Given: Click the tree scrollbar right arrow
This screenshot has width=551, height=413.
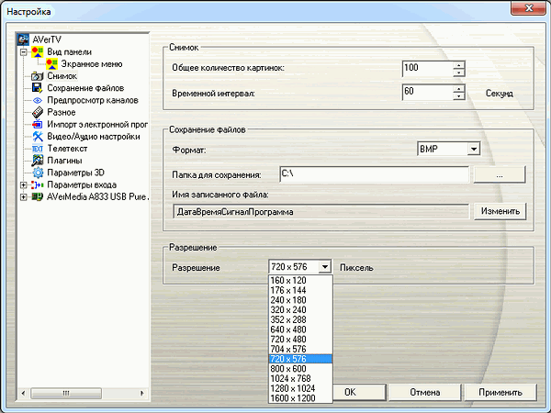Looking at the screenshot, I should (142, 393).
